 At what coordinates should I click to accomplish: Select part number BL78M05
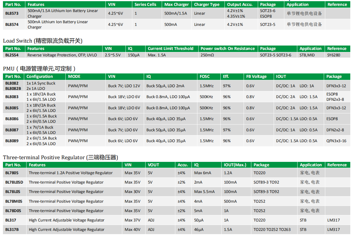tap(14, 201)
